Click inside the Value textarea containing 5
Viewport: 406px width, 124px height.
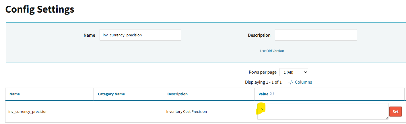click(x=323, y=111)
